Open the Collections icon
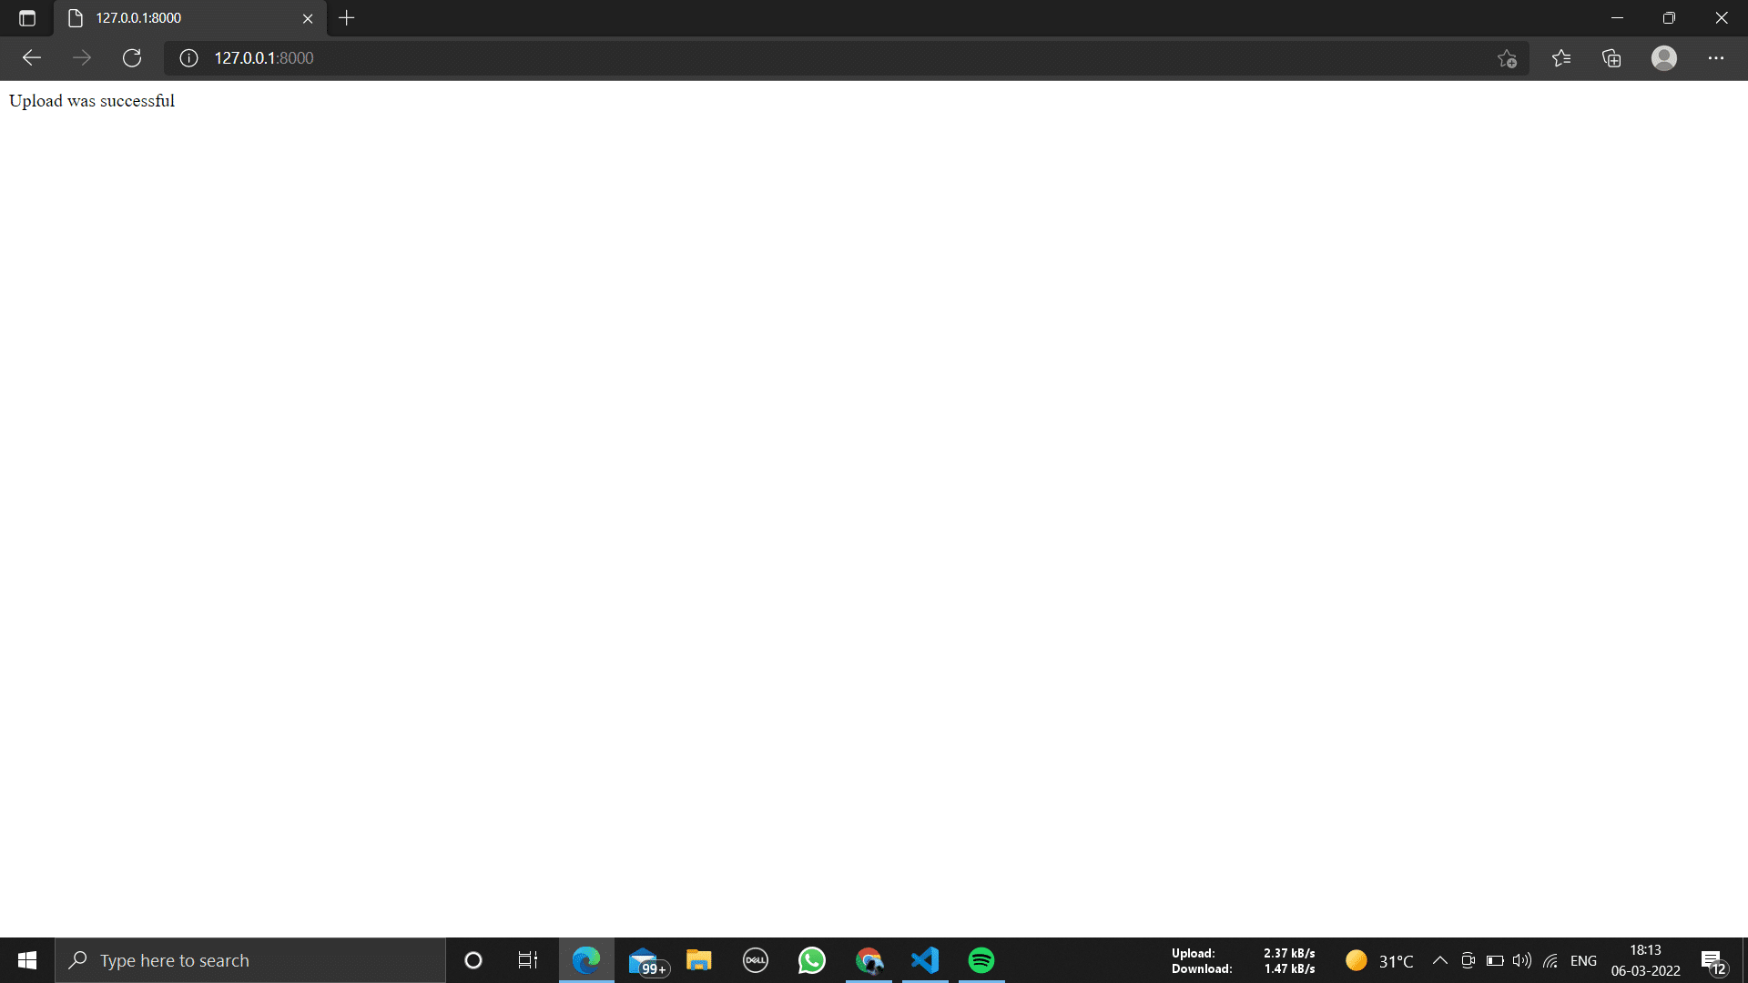This screenshot has width=1748, height=983. pos(1611,58)
